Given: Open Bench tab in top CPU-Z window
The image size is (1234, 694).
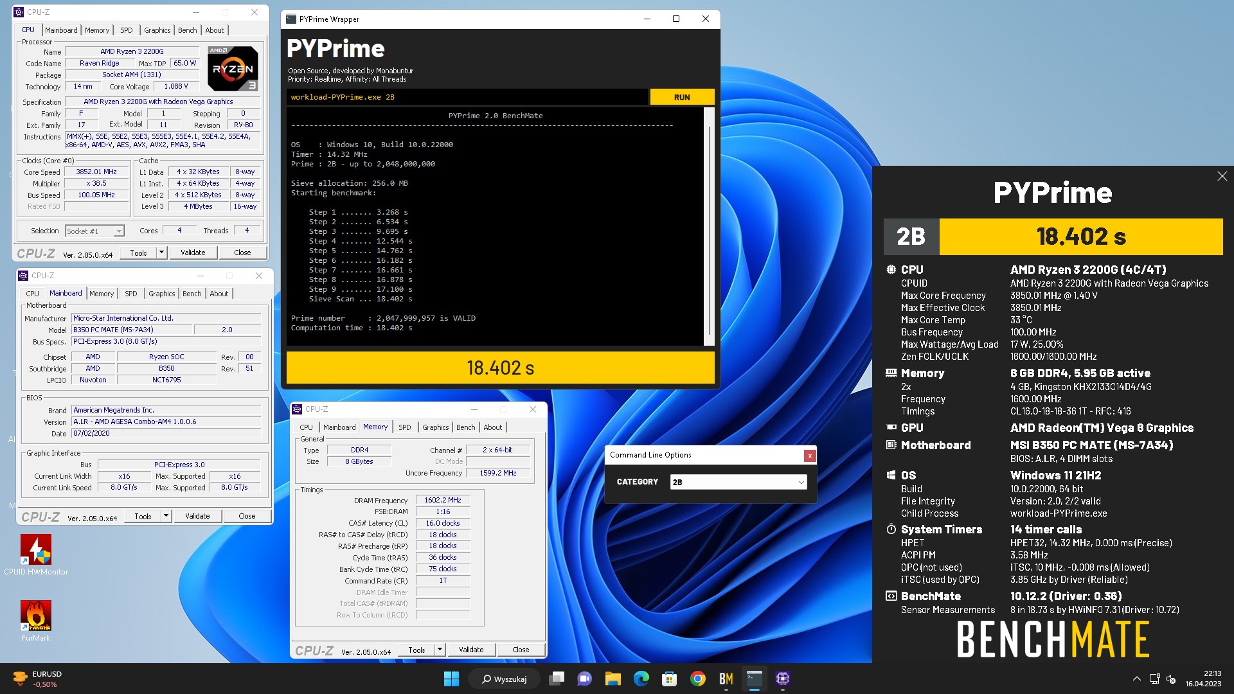Looking at the screenshot, I should pos(188,30).
